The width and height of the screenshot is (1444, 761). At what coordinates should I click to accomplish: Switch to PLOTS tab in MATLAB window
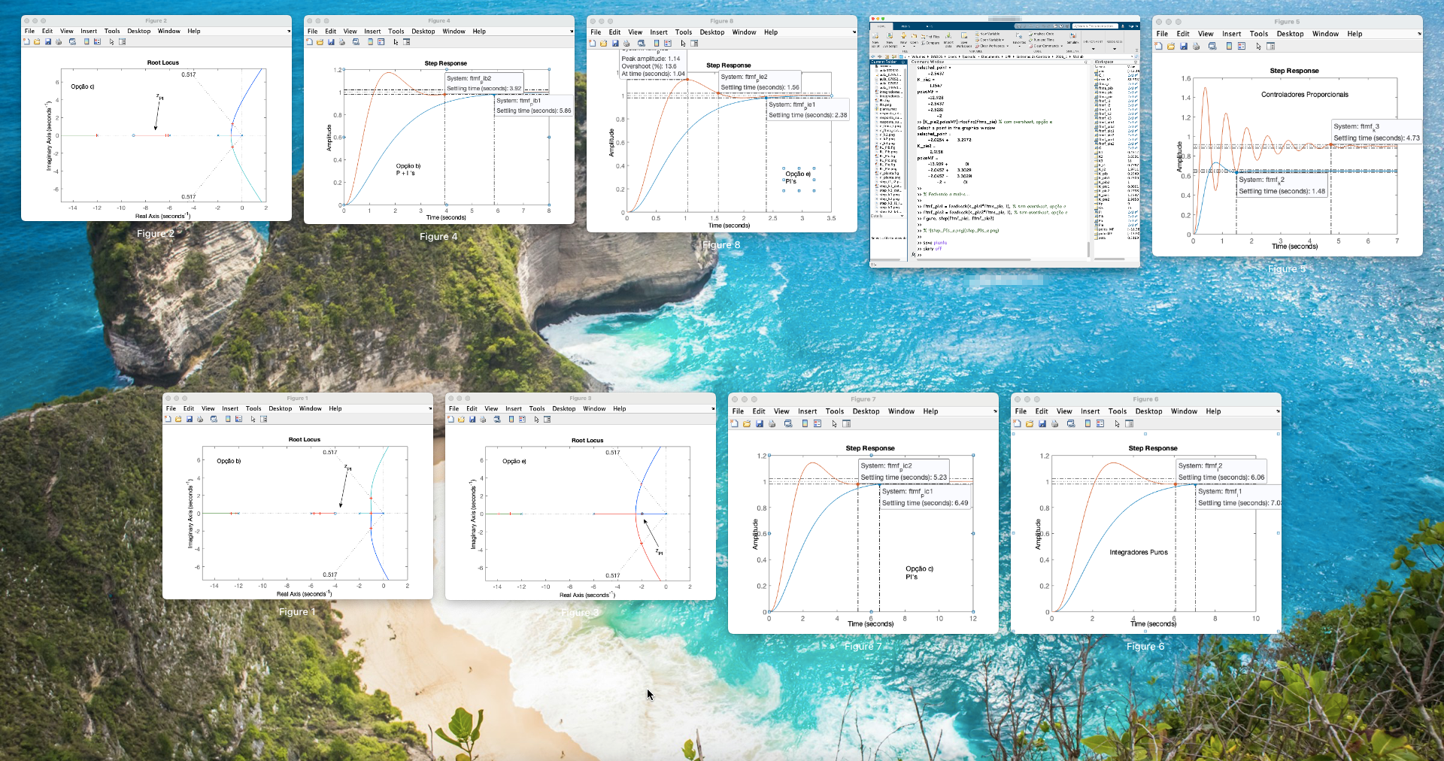(x=906, y=26)
